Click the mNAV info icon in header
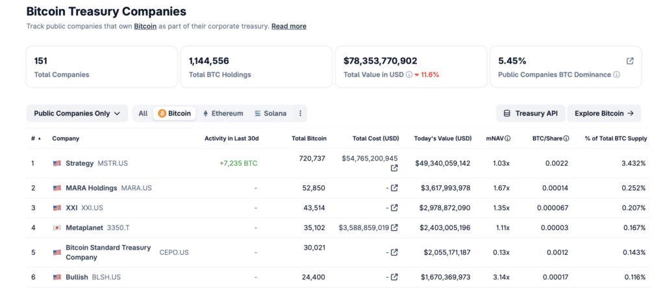Viewport: 665px width, 288px height. coord(508,138)
